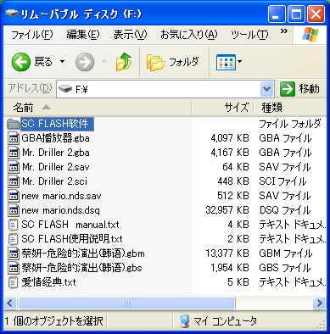Click the new mario.nds.dsq file icon
This screenshot has width=330, height=334.
tap(14, 210)
